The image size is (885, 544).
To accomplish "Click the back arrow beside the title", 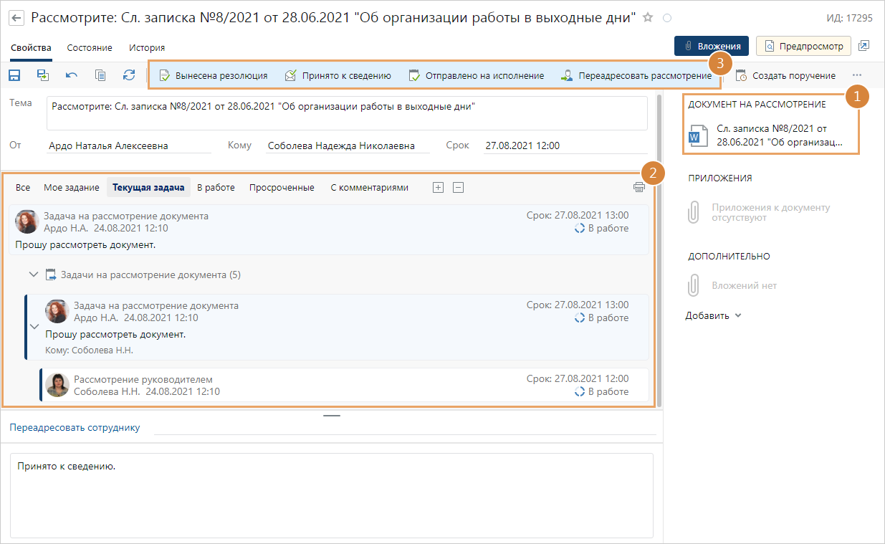I will point(16,18).
